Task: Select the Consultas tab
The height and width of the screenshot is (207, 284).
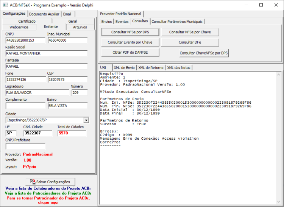Action: click(140, 21)
